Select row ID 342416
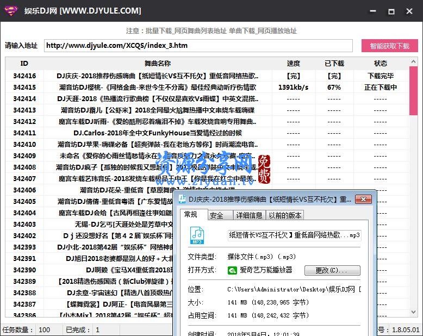Viewport: 423px width, 336px height. 207,76
